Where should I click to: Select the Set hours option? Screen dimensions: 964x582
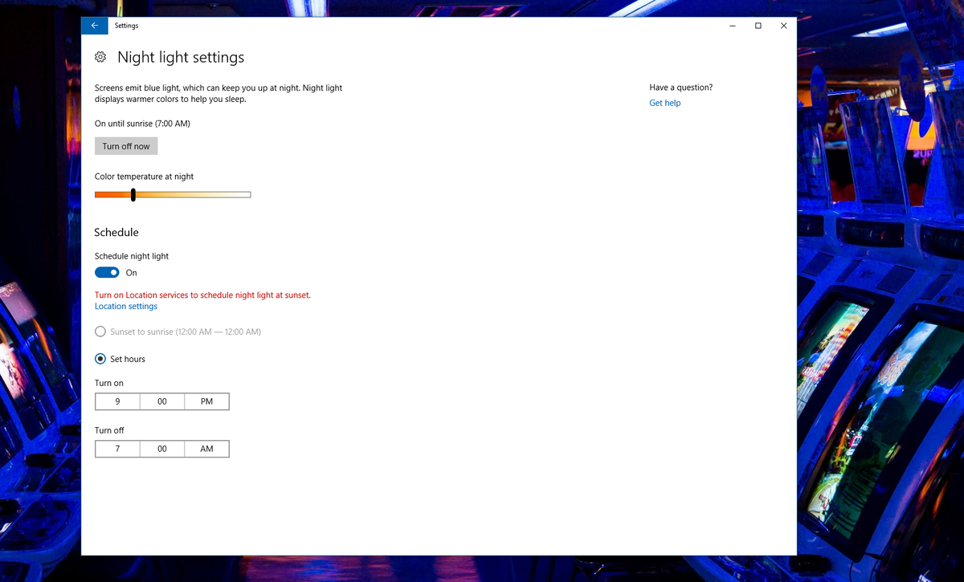coord(100,359)
